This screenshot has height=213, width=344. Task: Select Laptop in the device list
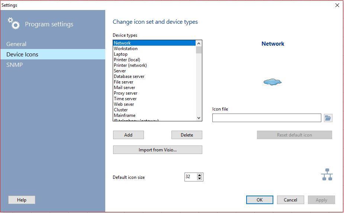154,54
